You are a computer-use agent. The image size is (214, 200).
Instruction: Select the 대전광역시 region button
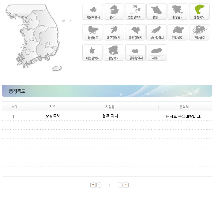(93, 53)
